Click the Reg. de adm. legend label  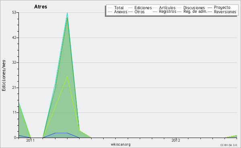195,12
